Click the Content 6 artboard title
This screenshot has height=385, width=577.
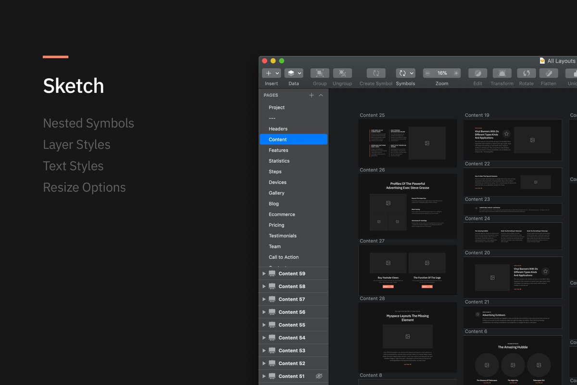tap(476, 332)
